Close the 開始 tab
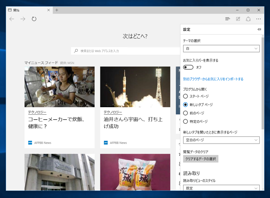This screenshot has height=198, width=270. pos(49,10)
